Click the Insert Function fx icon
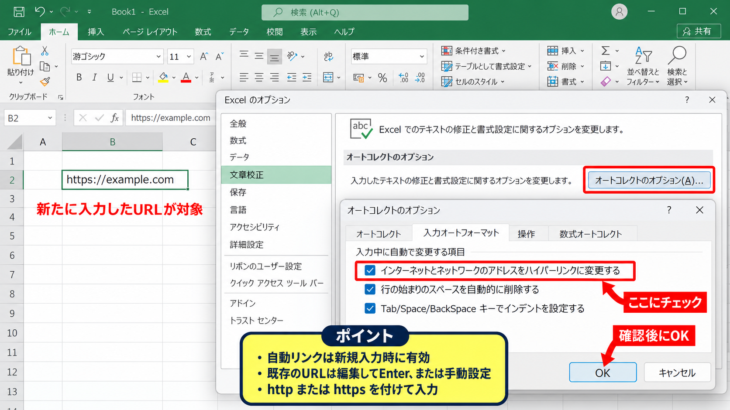 [114, 118]
